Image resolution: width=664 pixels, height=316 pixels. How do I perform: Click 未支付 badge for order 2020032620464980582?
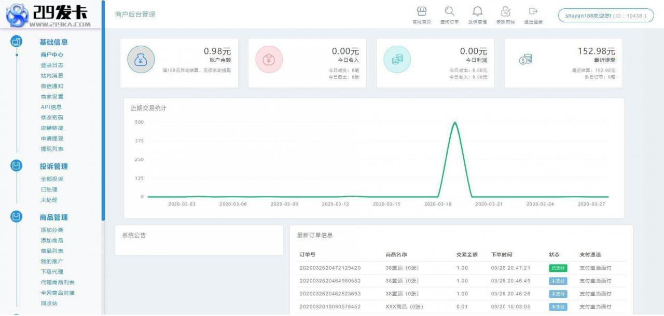coord(558,281)
